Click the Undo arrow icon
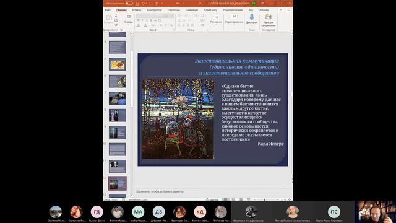This screenshot has height=223, width=396. click(x=143, y=3)
